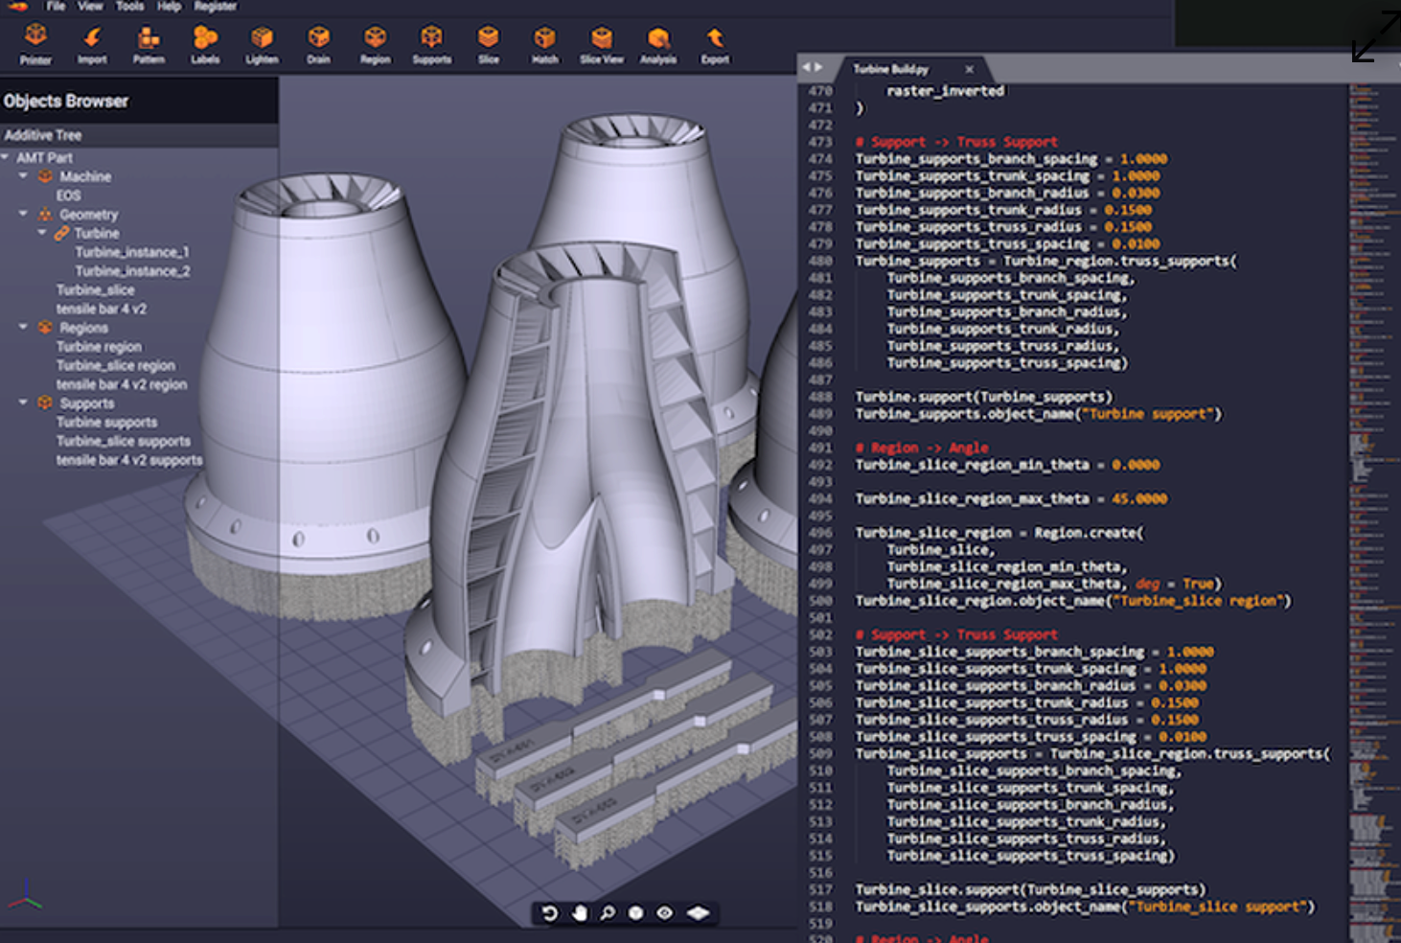The height and width of the screenshot is (943, 1401).
Task: Click the Slice tool icon
Action: [488, 44]
